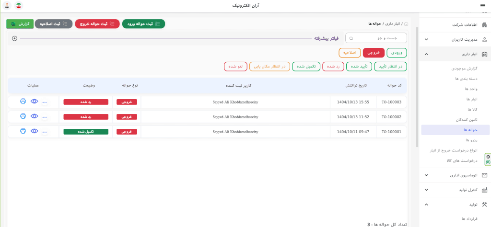View details eye icon for TO-100001

coord(35,131)
